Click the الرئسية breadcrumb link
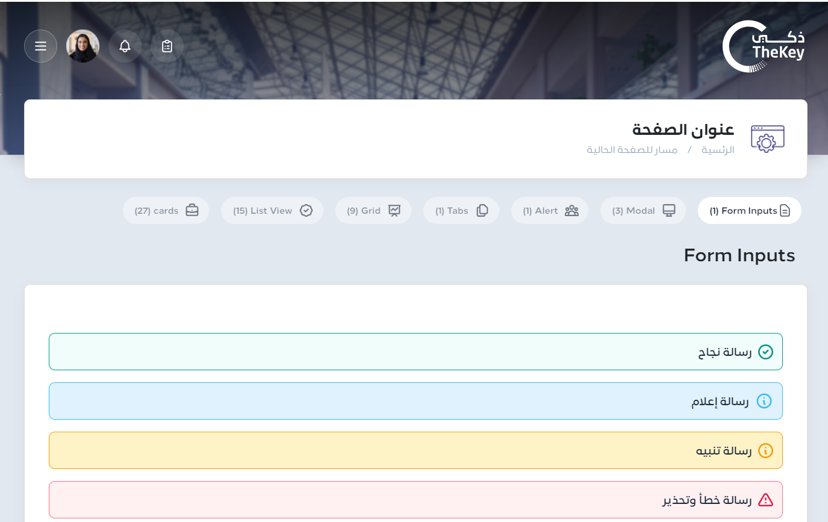The height and width of the screenshot is (522, 828). pyautogui.click(x=718, y=150)
